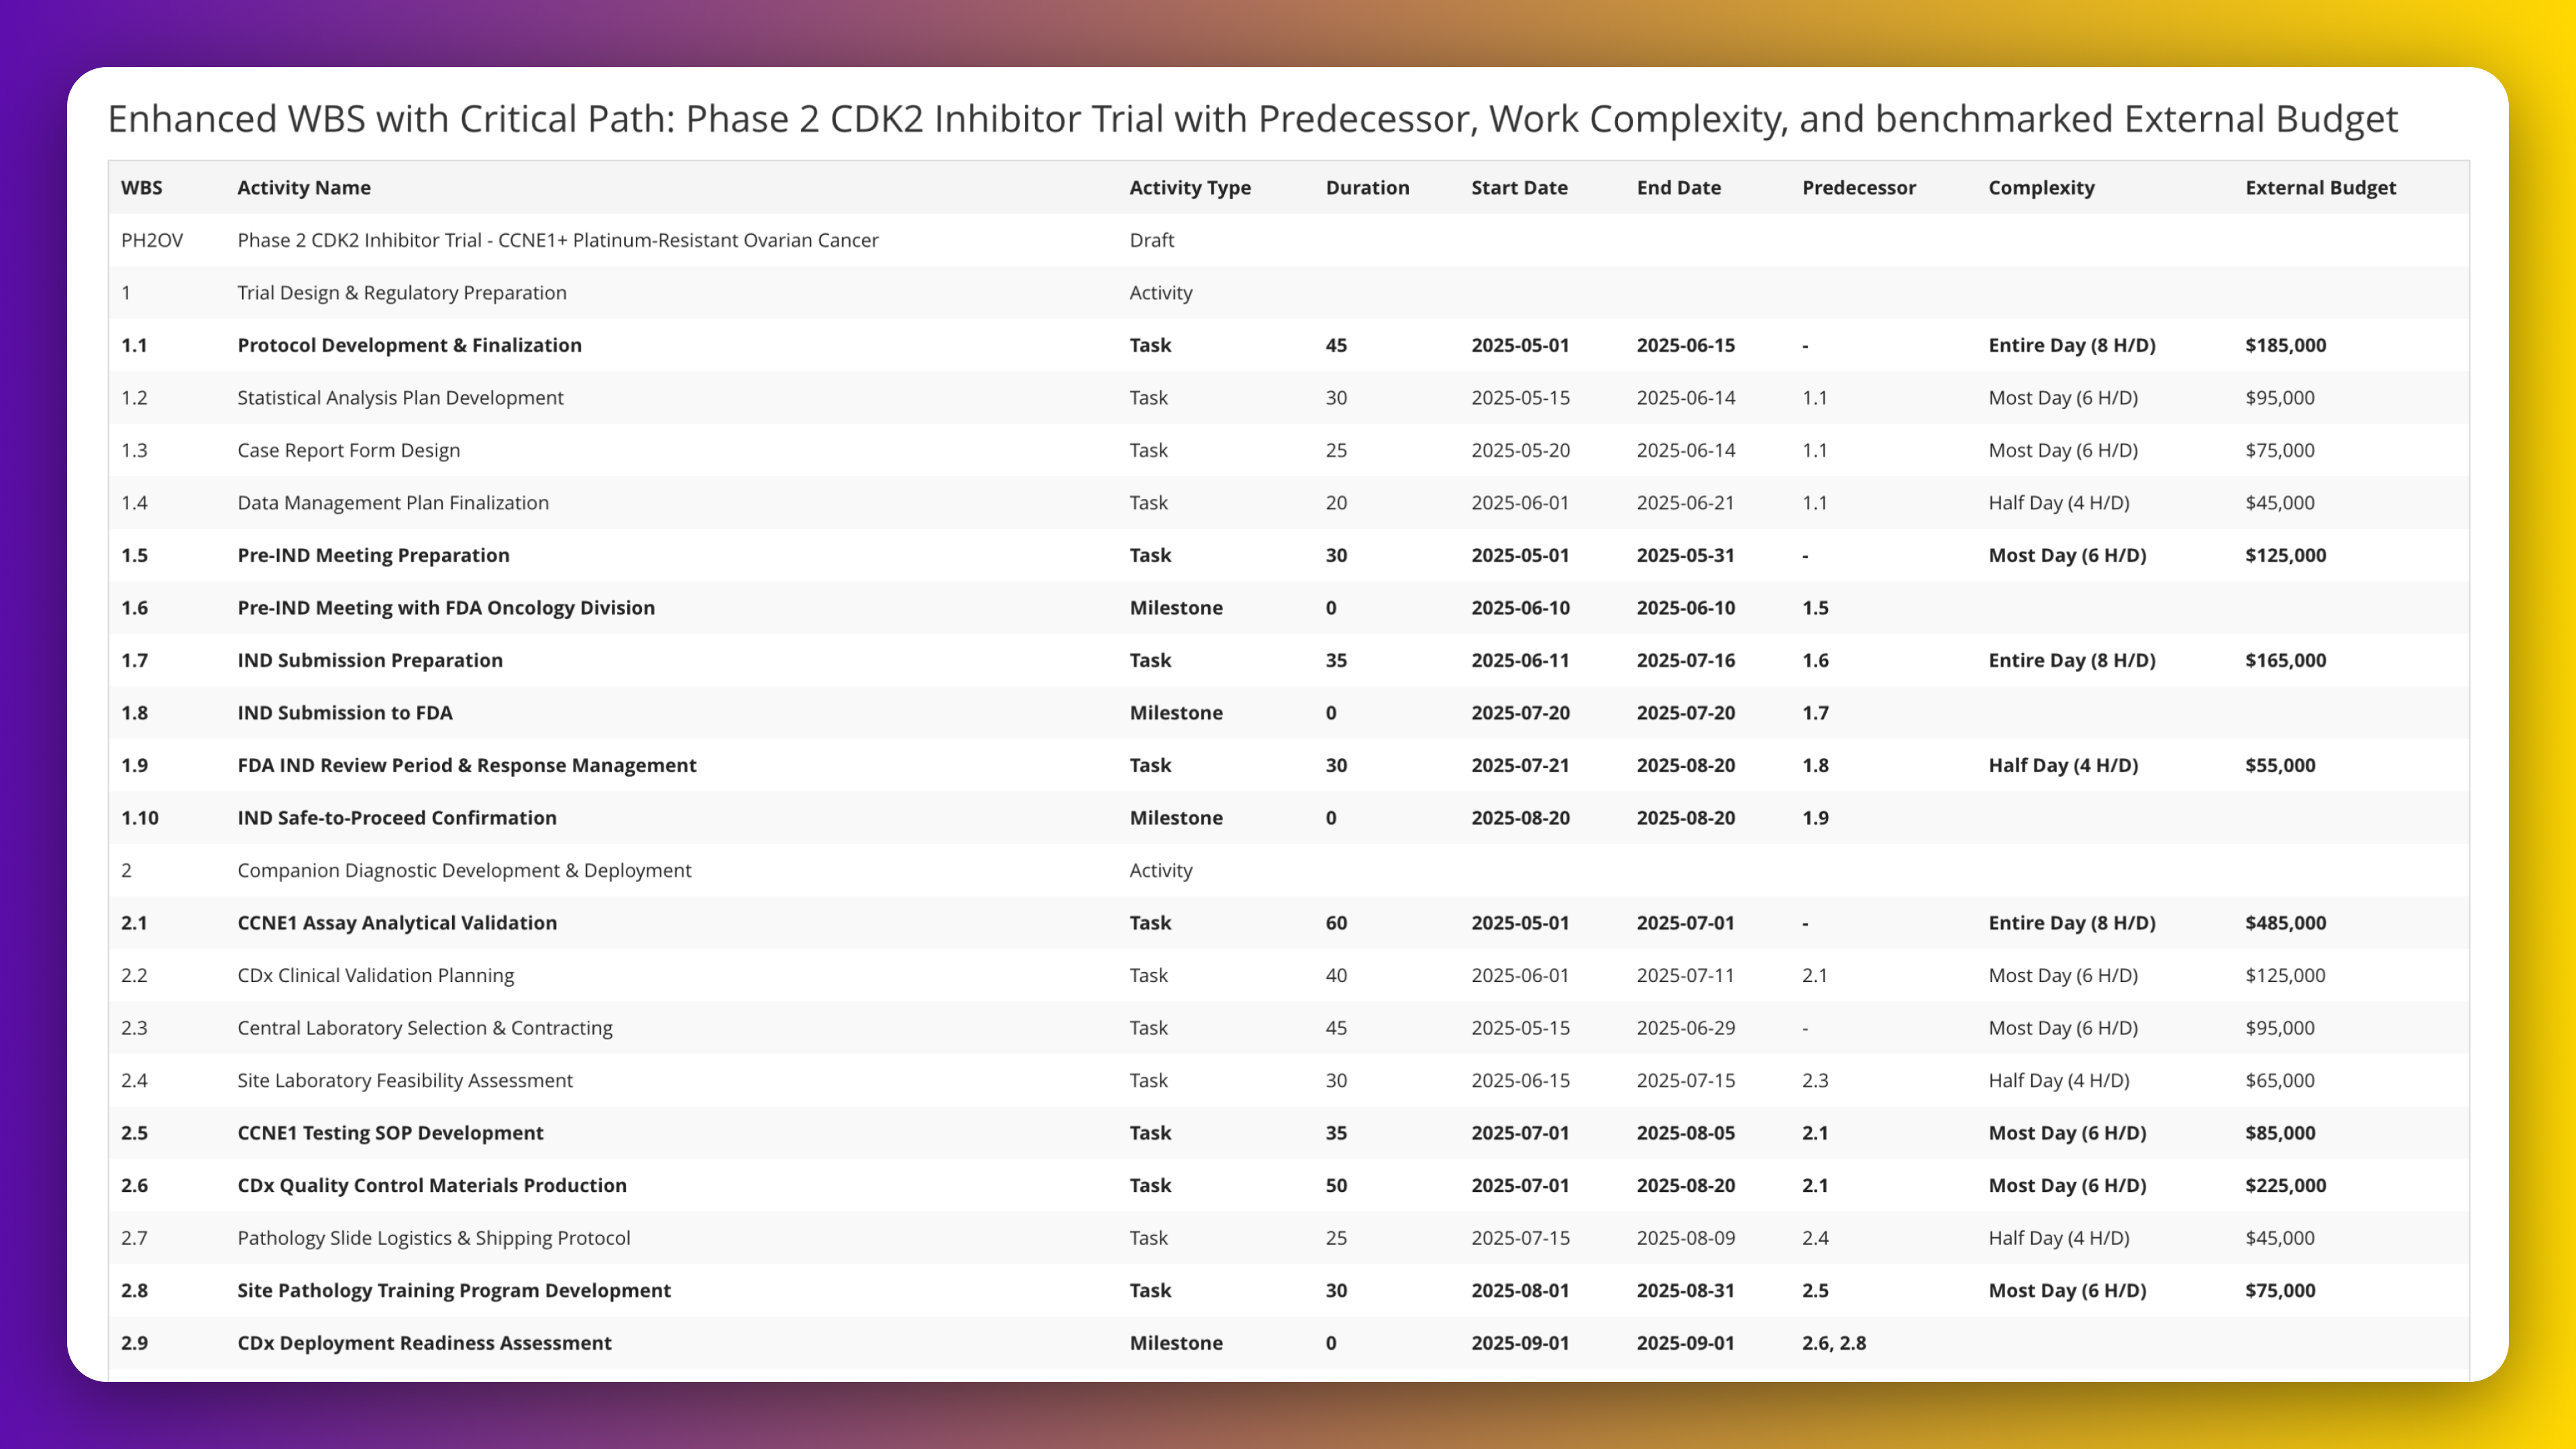Click CCNE1 Assay Analytical Validation task name
The height and width of the screenshot is (1449, 2576).
[x=397, y=923]
